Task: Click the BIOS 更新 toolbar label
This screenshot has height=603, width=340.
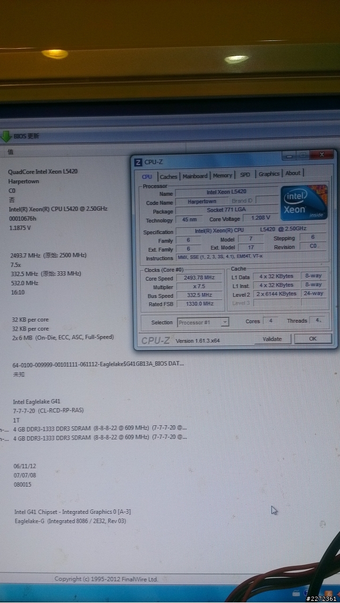Action: pyautogui.click(x=26, y=136)
